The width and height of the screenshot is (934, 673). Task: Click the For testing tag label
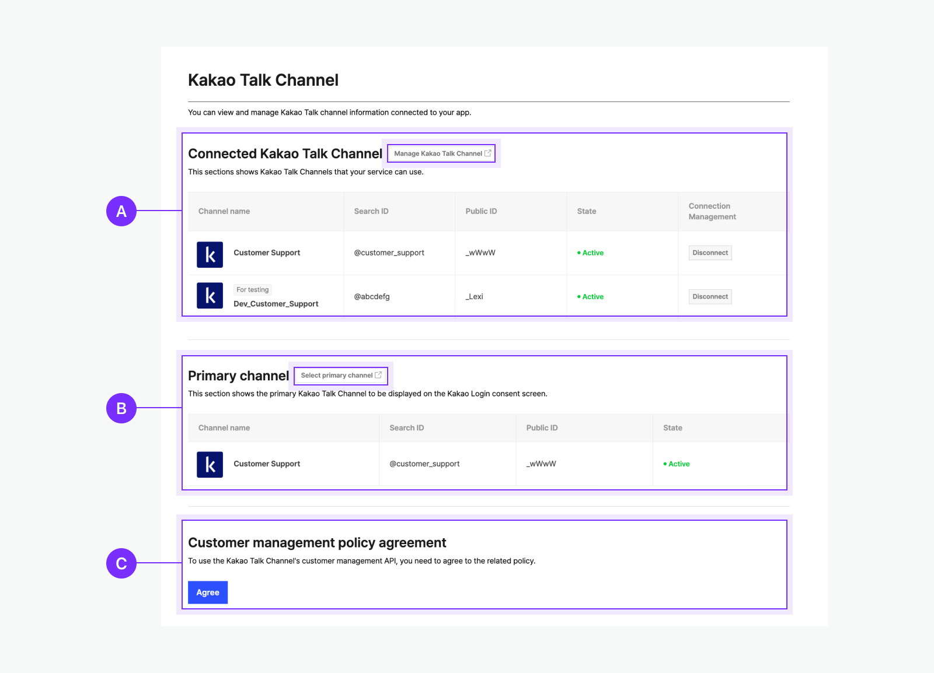(x=253, y=290)
